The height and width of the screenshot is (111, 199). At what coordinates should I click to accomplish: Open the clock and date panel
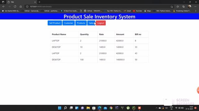click(x=189, y=108)
